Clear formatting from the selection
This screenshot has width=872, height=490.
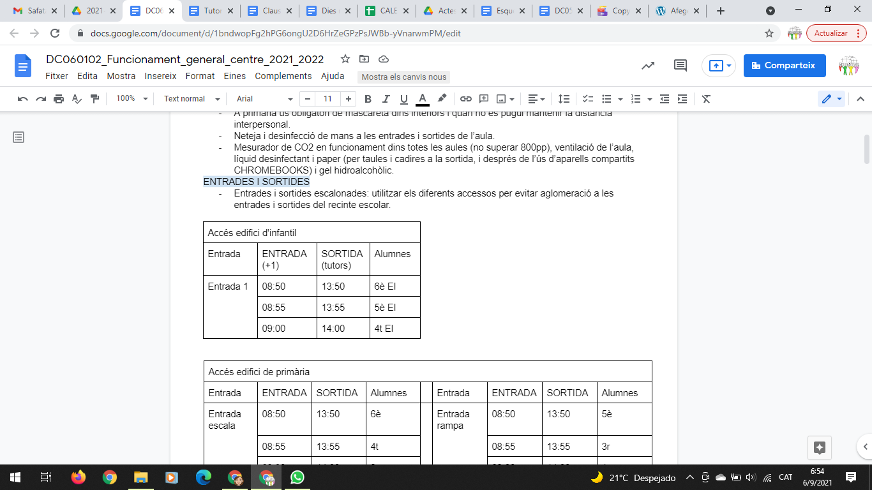(706, 99)
